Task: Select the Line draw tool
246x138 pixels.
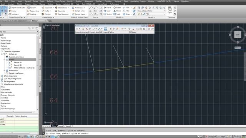Action: (x=90, y=8)
